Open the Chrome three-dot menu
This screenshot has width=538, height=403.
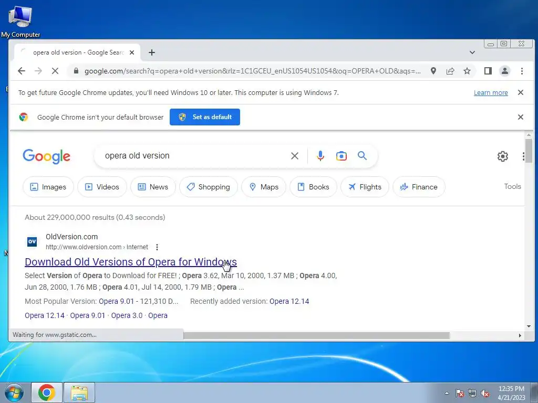tap(522, 71)
